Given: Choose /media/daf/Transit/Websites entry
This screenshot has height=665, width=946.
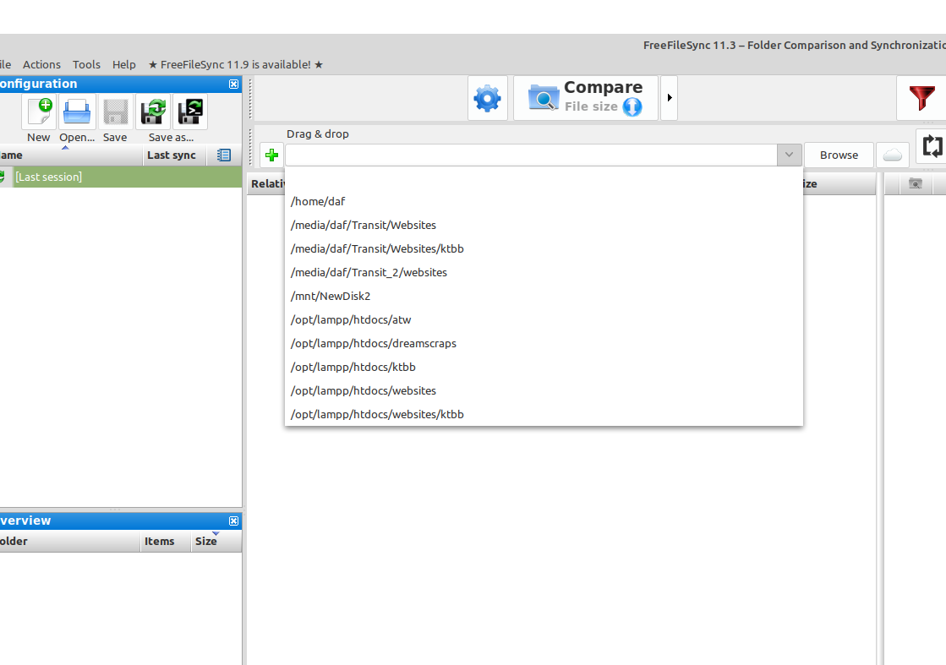Looking at the screenshot, I should coord(544,225).
